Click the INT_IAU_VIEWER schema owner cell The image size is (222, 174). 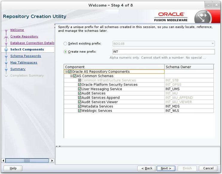pyautogui.click(x=189, y=102)
